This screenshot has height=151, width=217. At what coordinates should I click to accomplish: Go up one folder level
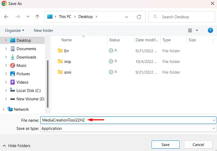[37, 17]
